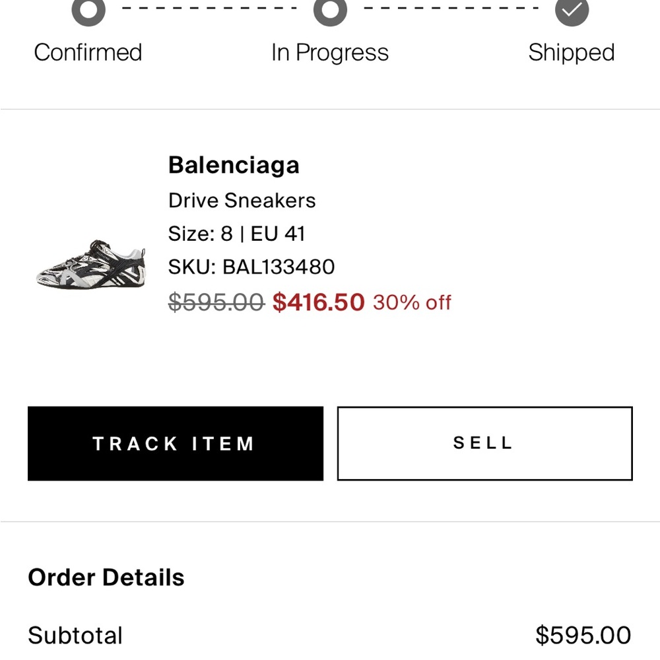Screen dimensions: 660x660
Task: Click the Order Details heading
Action: tap(106, 577)
